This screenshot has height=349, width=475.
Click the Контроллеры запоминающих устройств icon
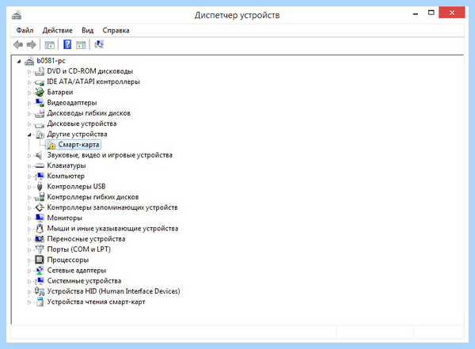(x=40, y=207)
